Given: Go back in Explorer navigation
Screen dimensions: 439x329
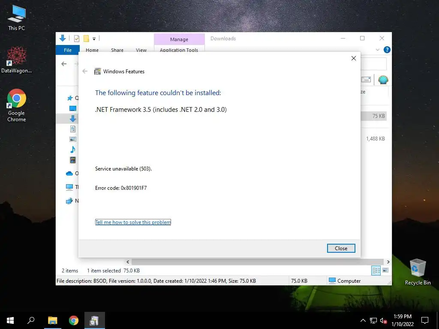Looking at the screenshot, I should (x=64, y=64).
